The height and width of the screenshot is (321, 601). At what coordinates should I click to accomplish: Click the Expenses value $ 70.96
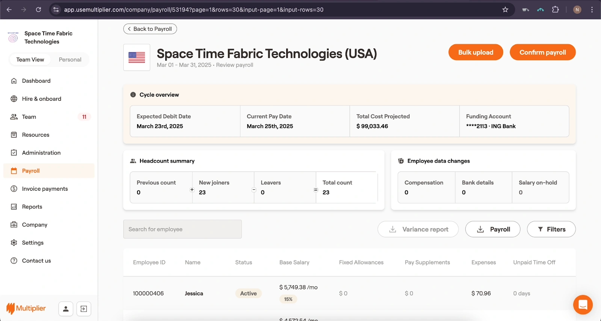481,294
